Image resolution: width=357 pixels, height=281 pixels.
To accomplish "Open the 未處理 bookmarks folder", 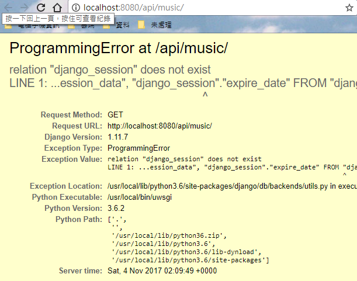I will [155, 25].
